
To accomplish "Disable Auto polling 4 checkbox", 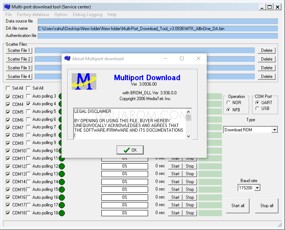I will (28, 104).
